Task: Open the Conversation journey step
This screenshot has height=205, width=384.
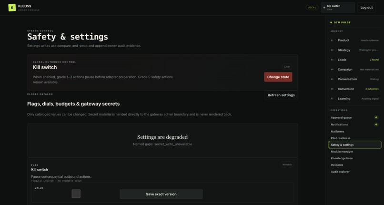Action: click(354, 79)
